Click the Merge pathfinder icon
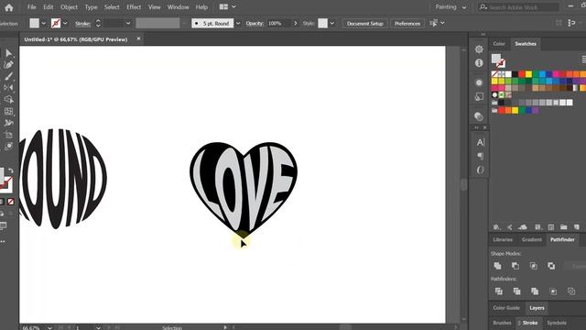The image size is (586, 330). 535,291
